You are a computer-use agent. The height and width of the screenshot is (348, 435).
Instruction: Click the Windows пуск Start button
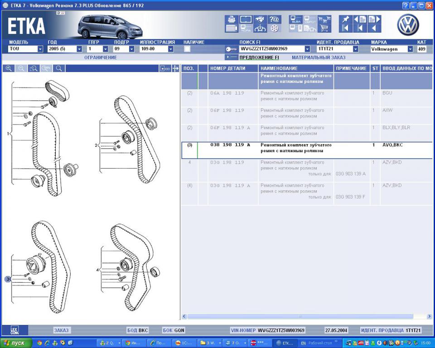(16, 343)
